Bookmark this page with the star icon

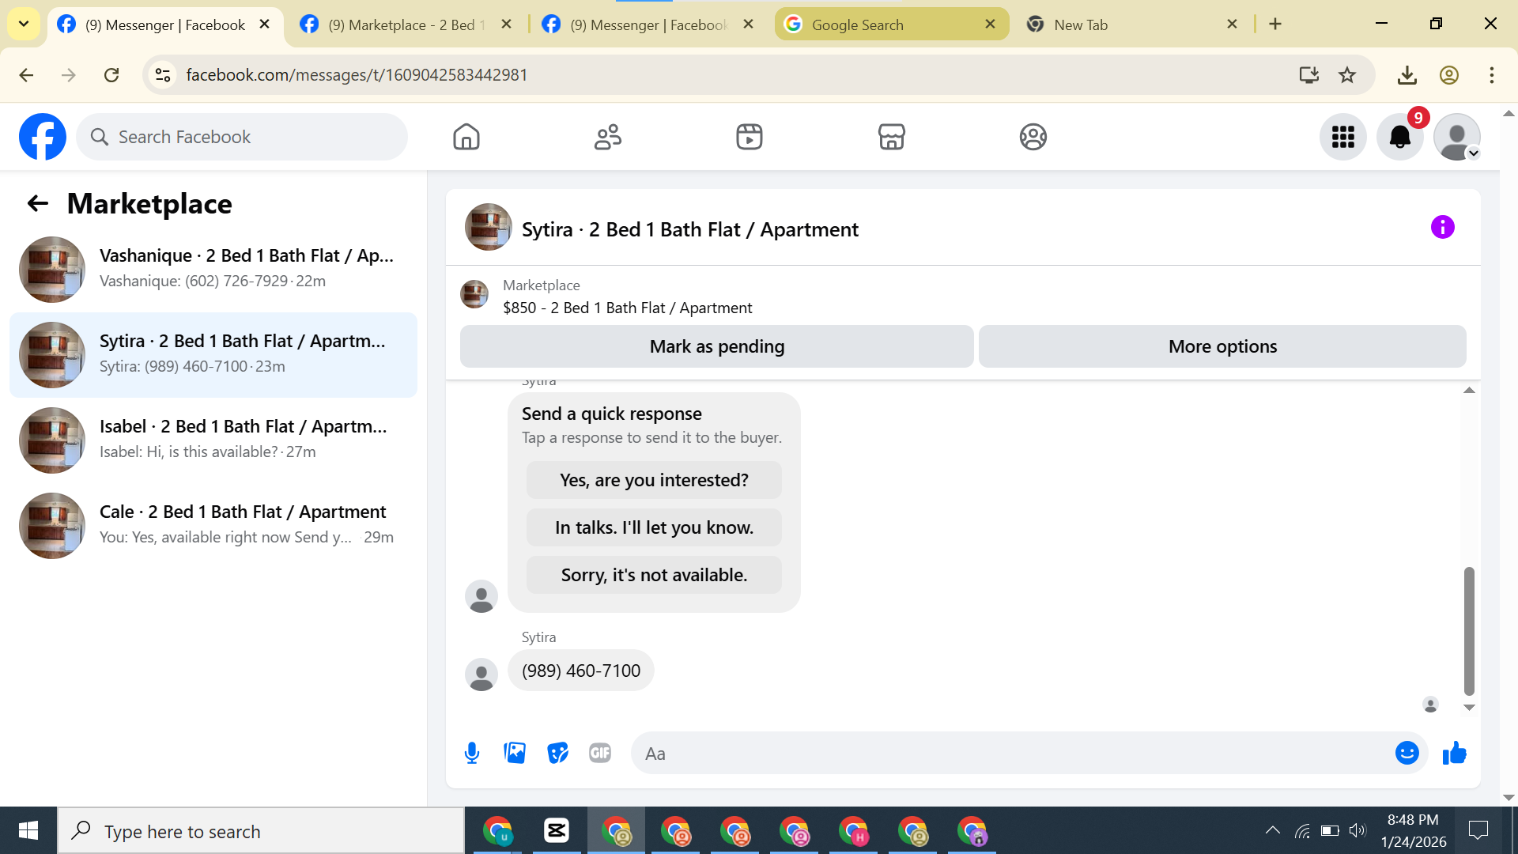pos(1347,75)
